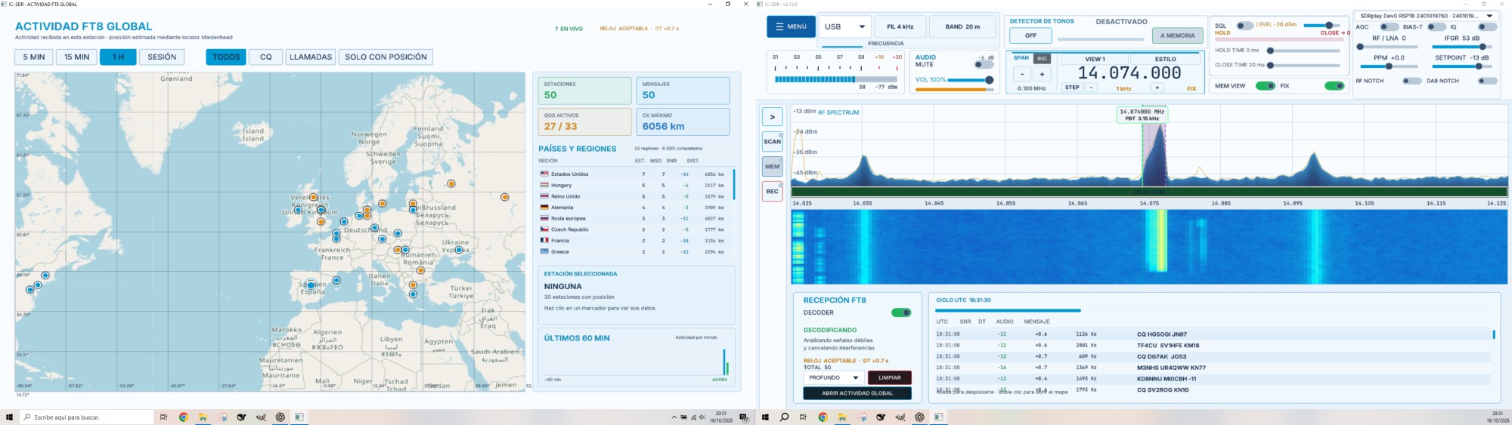Viewport: 1512px width, 425px height.
Task: Adjust the VOL volume slider
Action: click(970, 80)
